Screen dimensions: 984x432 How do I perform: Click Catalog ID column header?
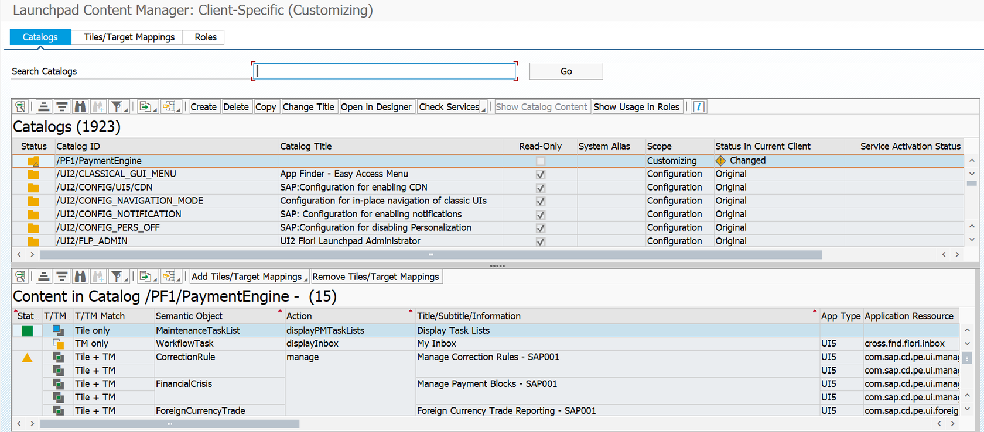(166, 146)
